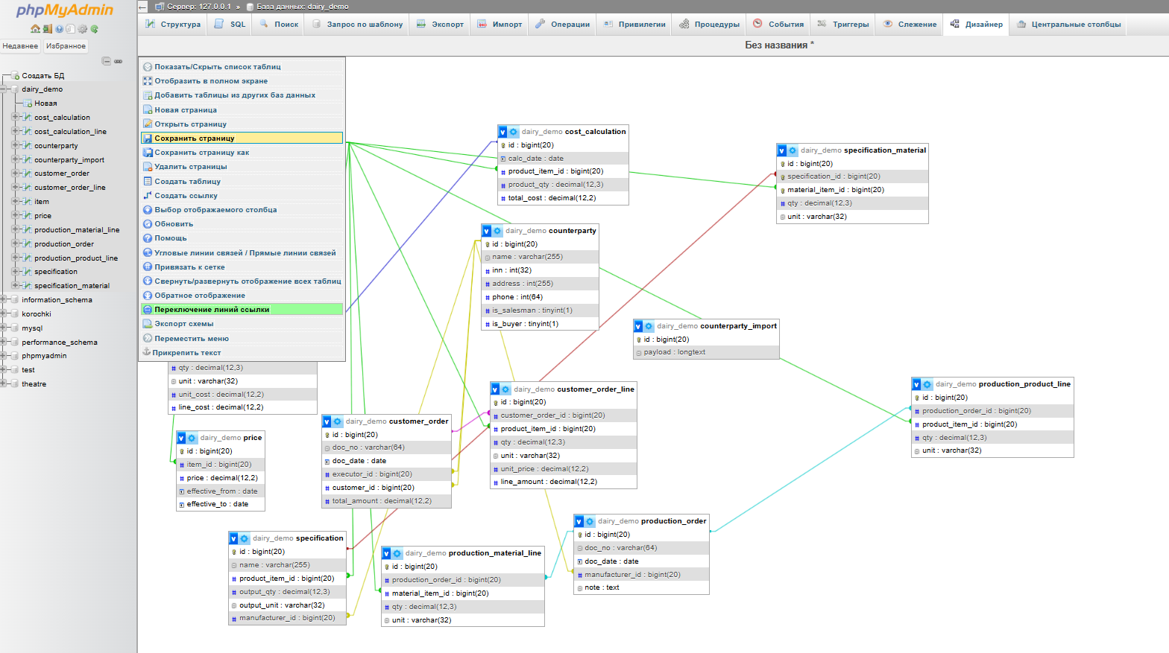Expand the information_schema database node

(4, 300)
